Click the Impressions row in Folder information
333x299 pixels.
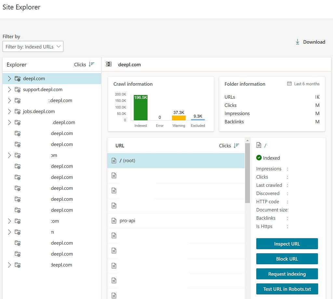tap(272, 114)
